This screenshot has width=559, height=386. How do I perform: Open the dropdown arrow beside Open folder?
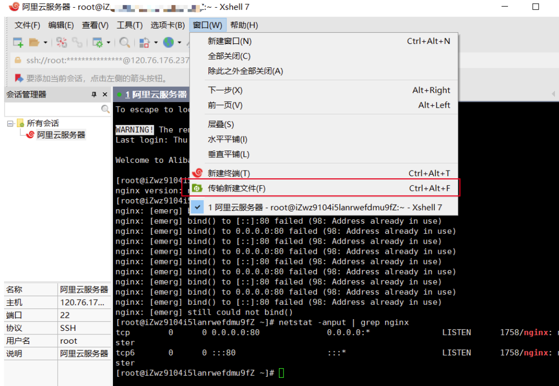[45, 42]
